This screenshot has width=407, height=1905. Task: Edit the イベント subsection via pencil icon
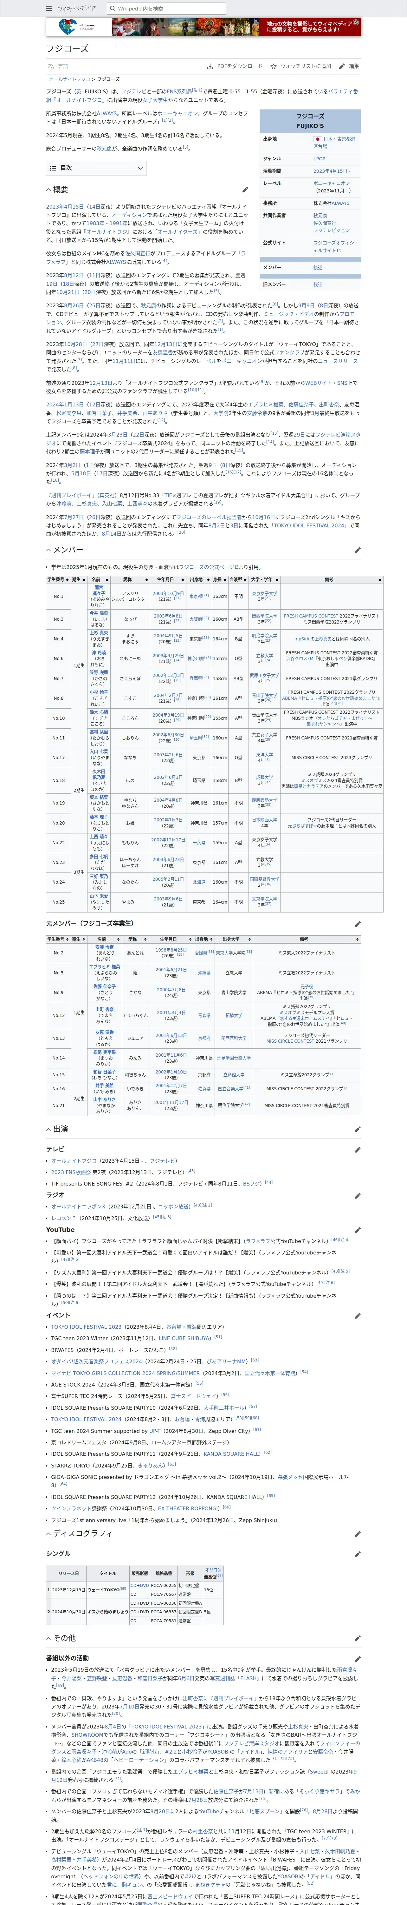[x=357, y=1316]
